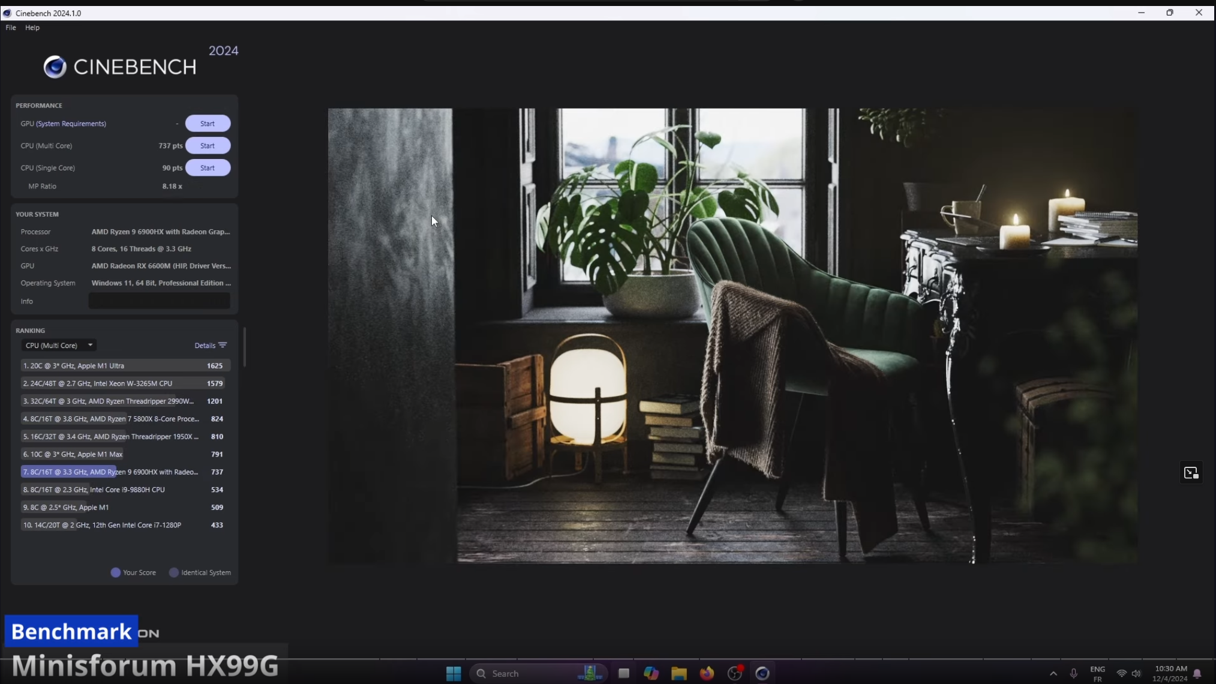Open the File menu

click(x=11, y=28)
